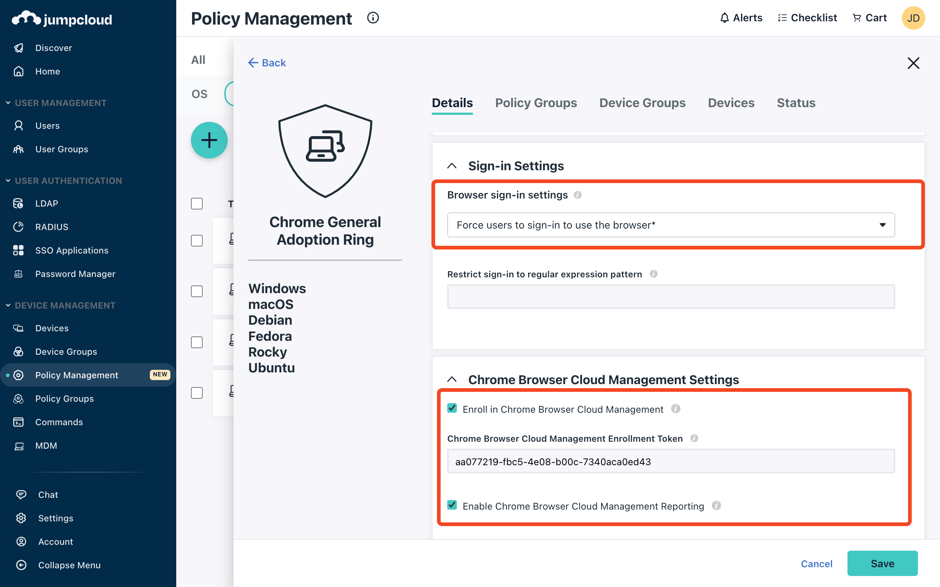Save the policy changes
This screenshot has height=587, width=940.
coord(882,563)
